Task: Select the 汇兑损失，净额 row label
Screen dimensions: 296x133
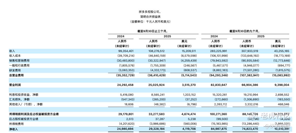Action: (19, 99)
